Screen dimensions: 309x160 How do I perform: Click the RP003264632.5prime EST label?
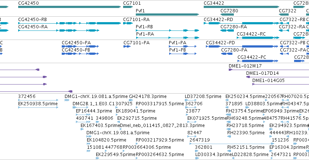click(x=160, y=155)
